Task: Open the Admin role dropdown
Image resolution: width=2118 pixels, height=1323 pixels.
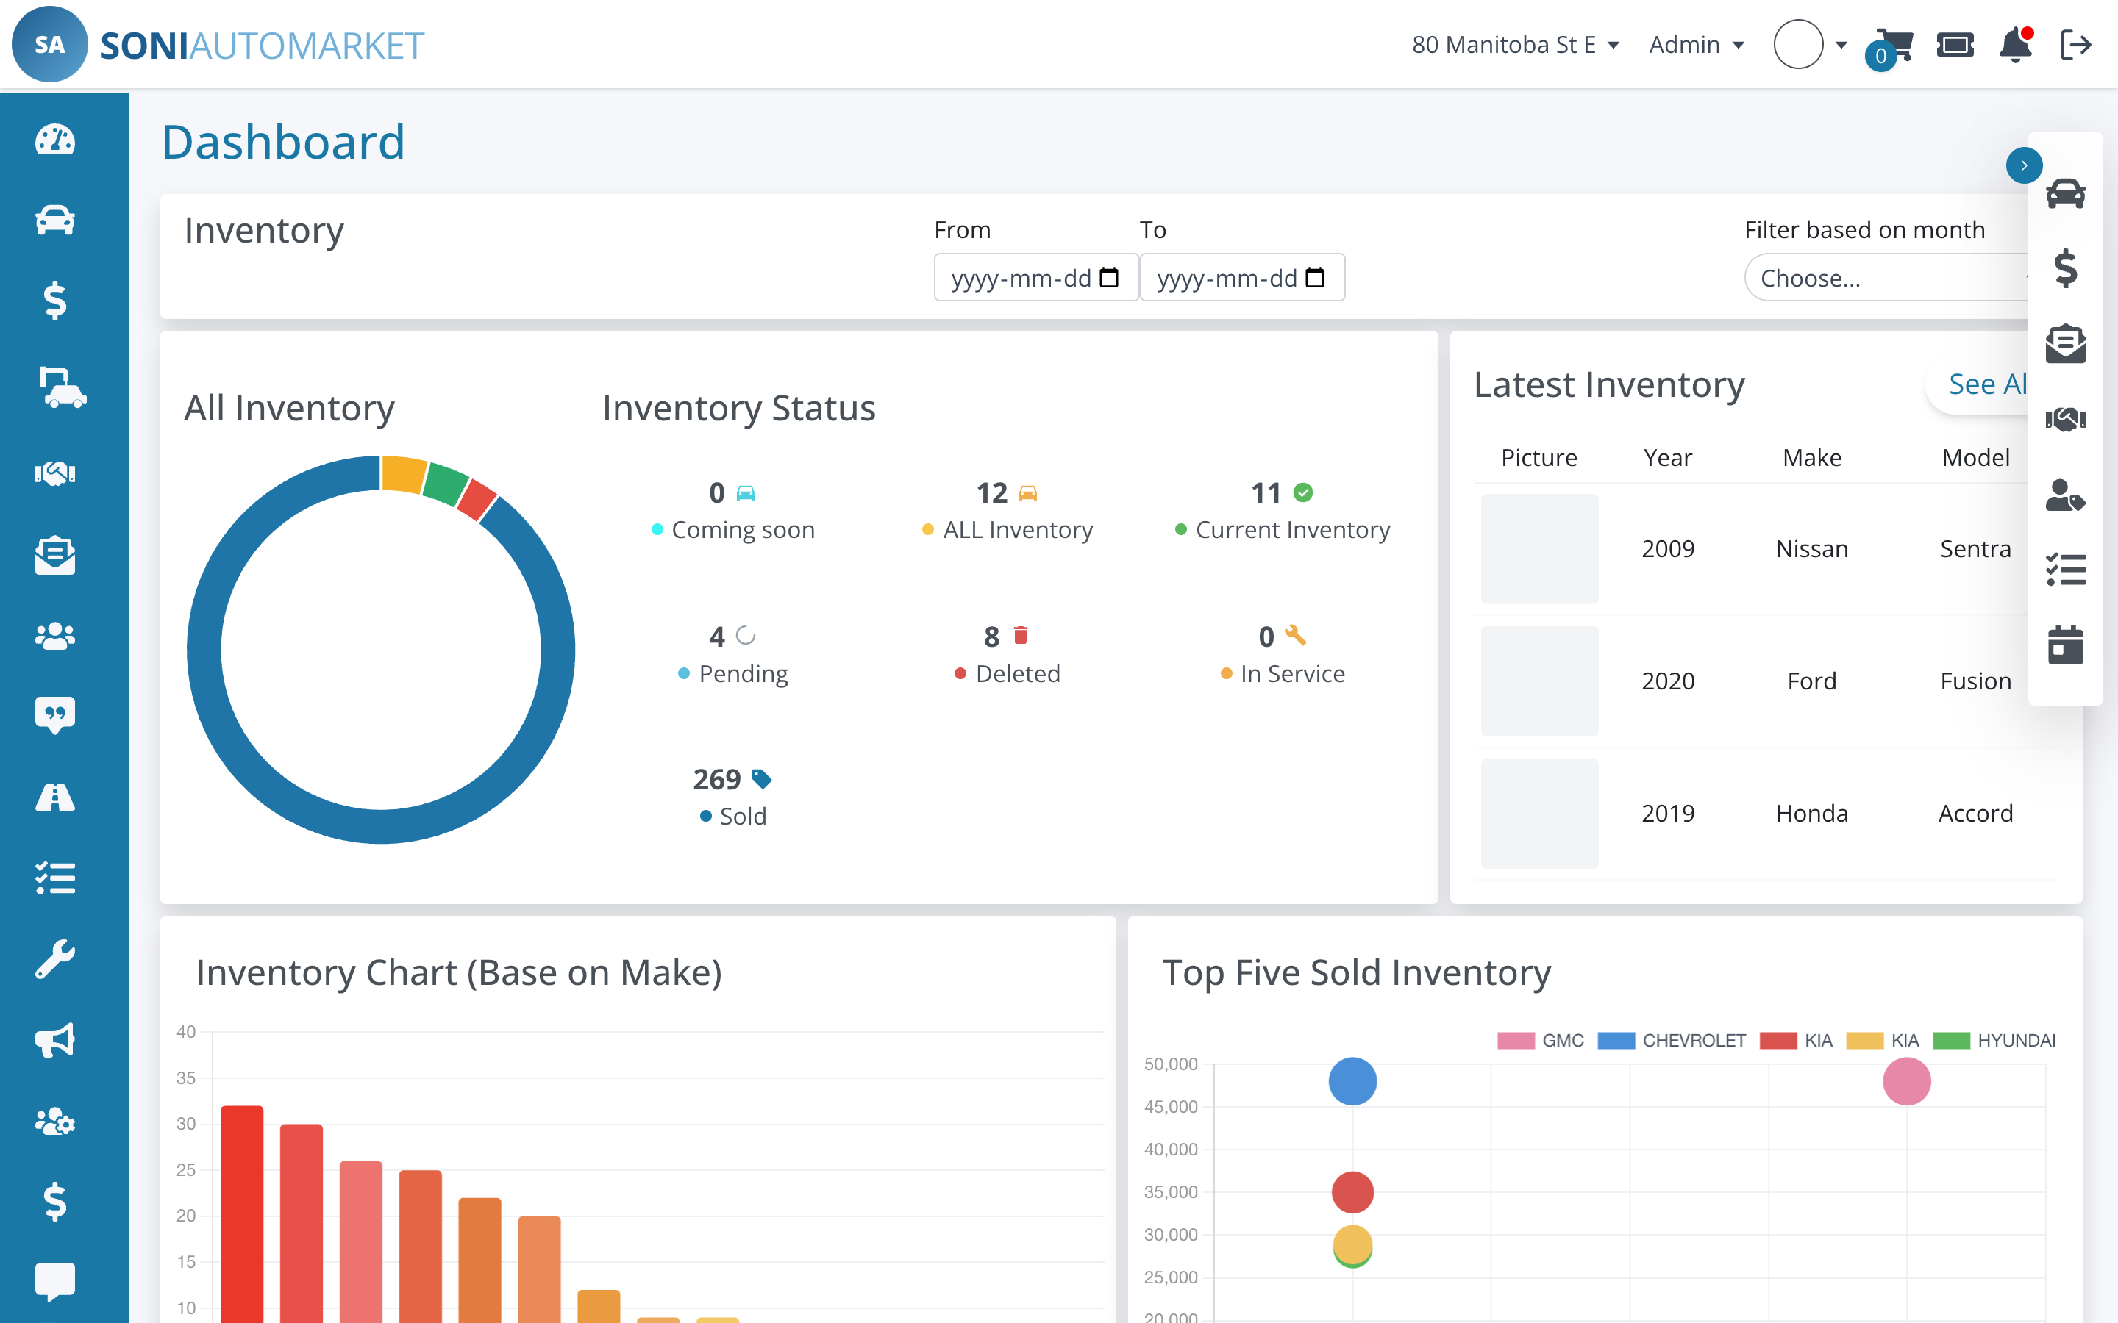Action: pyautogui.click(x=1696, y=45)
